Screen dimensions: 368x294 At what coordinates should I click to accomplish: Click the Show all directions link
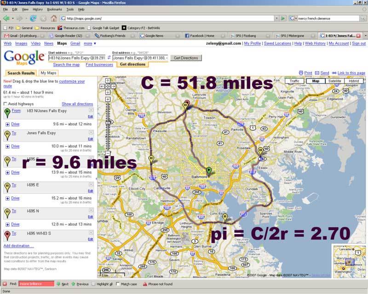pos(77,104)
